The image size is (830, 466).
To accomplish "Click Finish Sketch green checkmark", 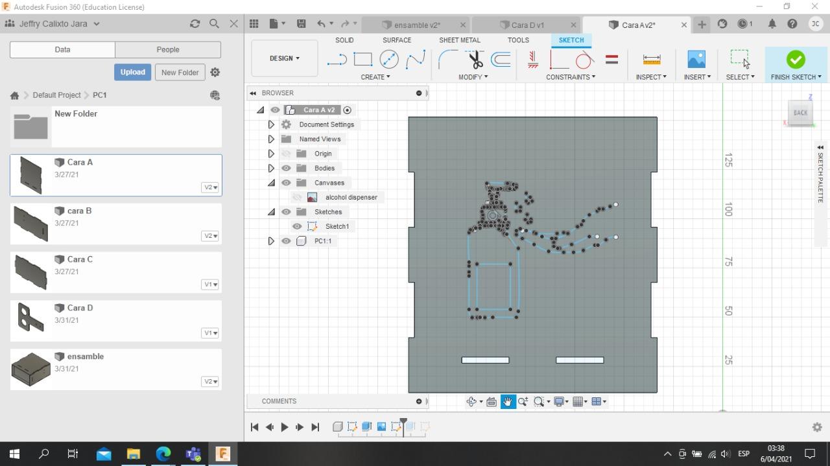I will pyautogui.click(x=796, y=59).
